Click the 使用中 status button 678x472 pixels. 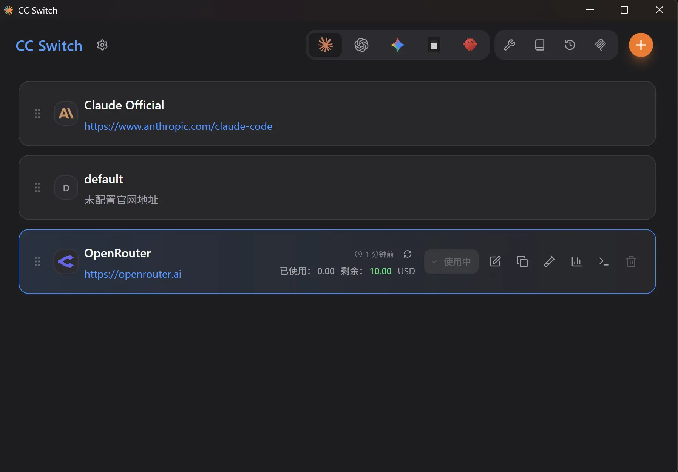(451, 261)
